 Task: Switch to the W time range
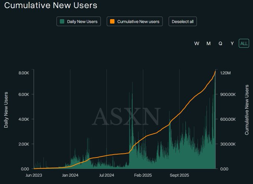[x=196, y=43]
